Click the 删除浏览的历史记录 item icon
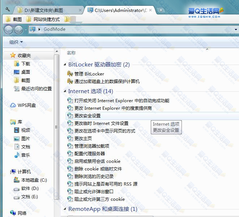 (70, 176)
